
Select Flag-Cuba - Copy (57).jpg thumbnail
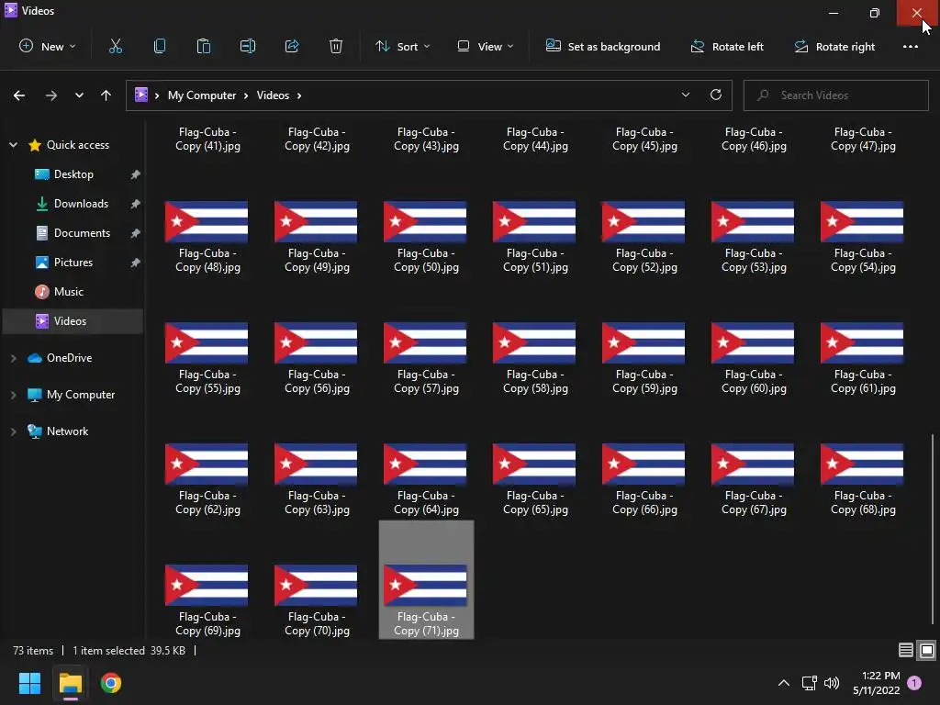pyautogui.click(x=425, y=343)
